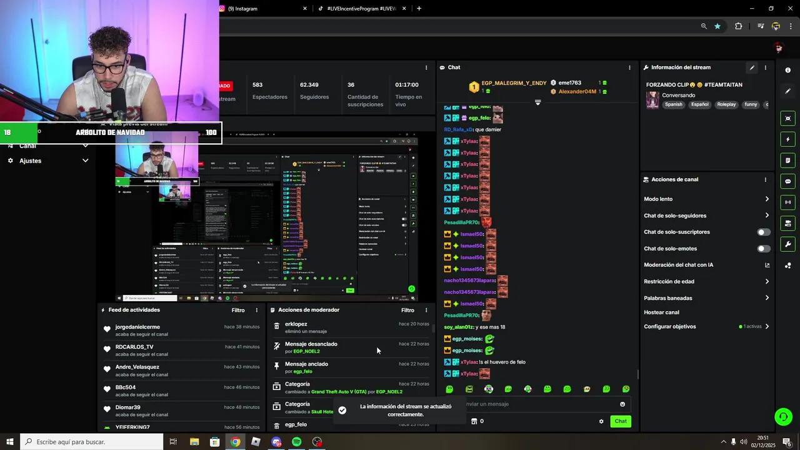Open RDCARLOS_TV in activity feed

click(x=134, y=347)
